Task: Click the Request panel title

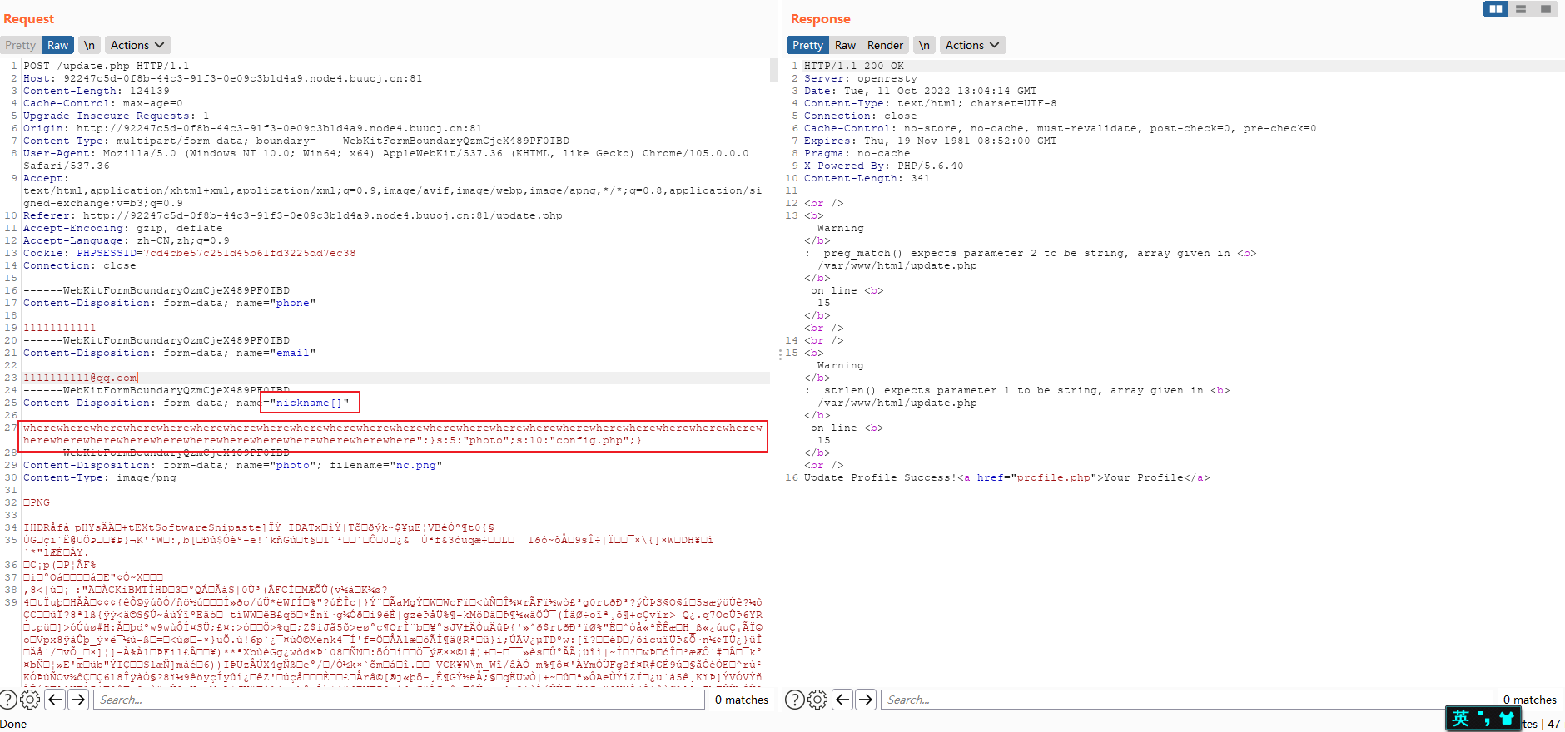Action: [28, 18]
